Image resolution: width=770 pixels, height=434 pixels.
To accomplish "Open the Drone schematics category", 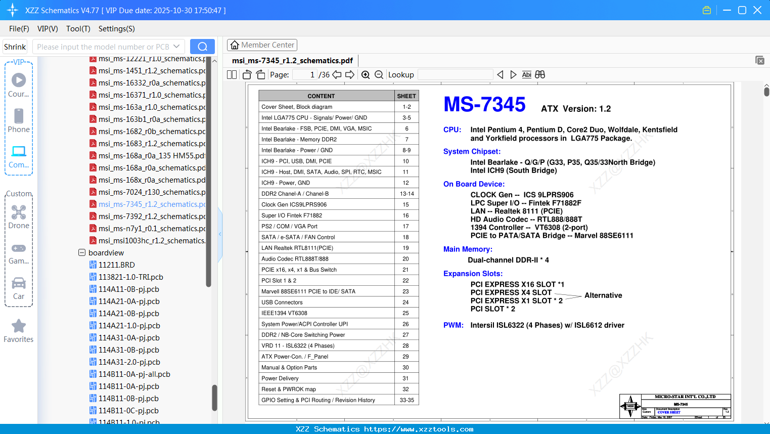I will point(19,217).
